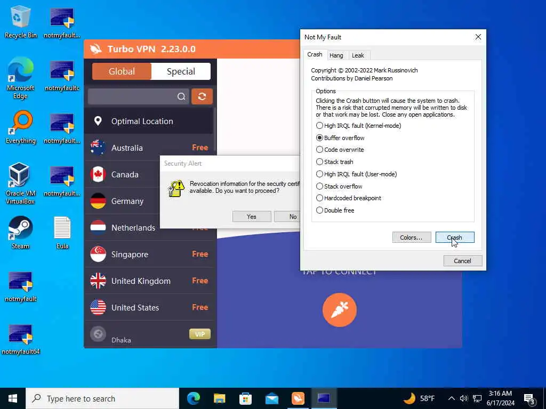This screenshot has width=546, height=409.
Task: Click the Australia flag icon
Action: tap(98, 148)
